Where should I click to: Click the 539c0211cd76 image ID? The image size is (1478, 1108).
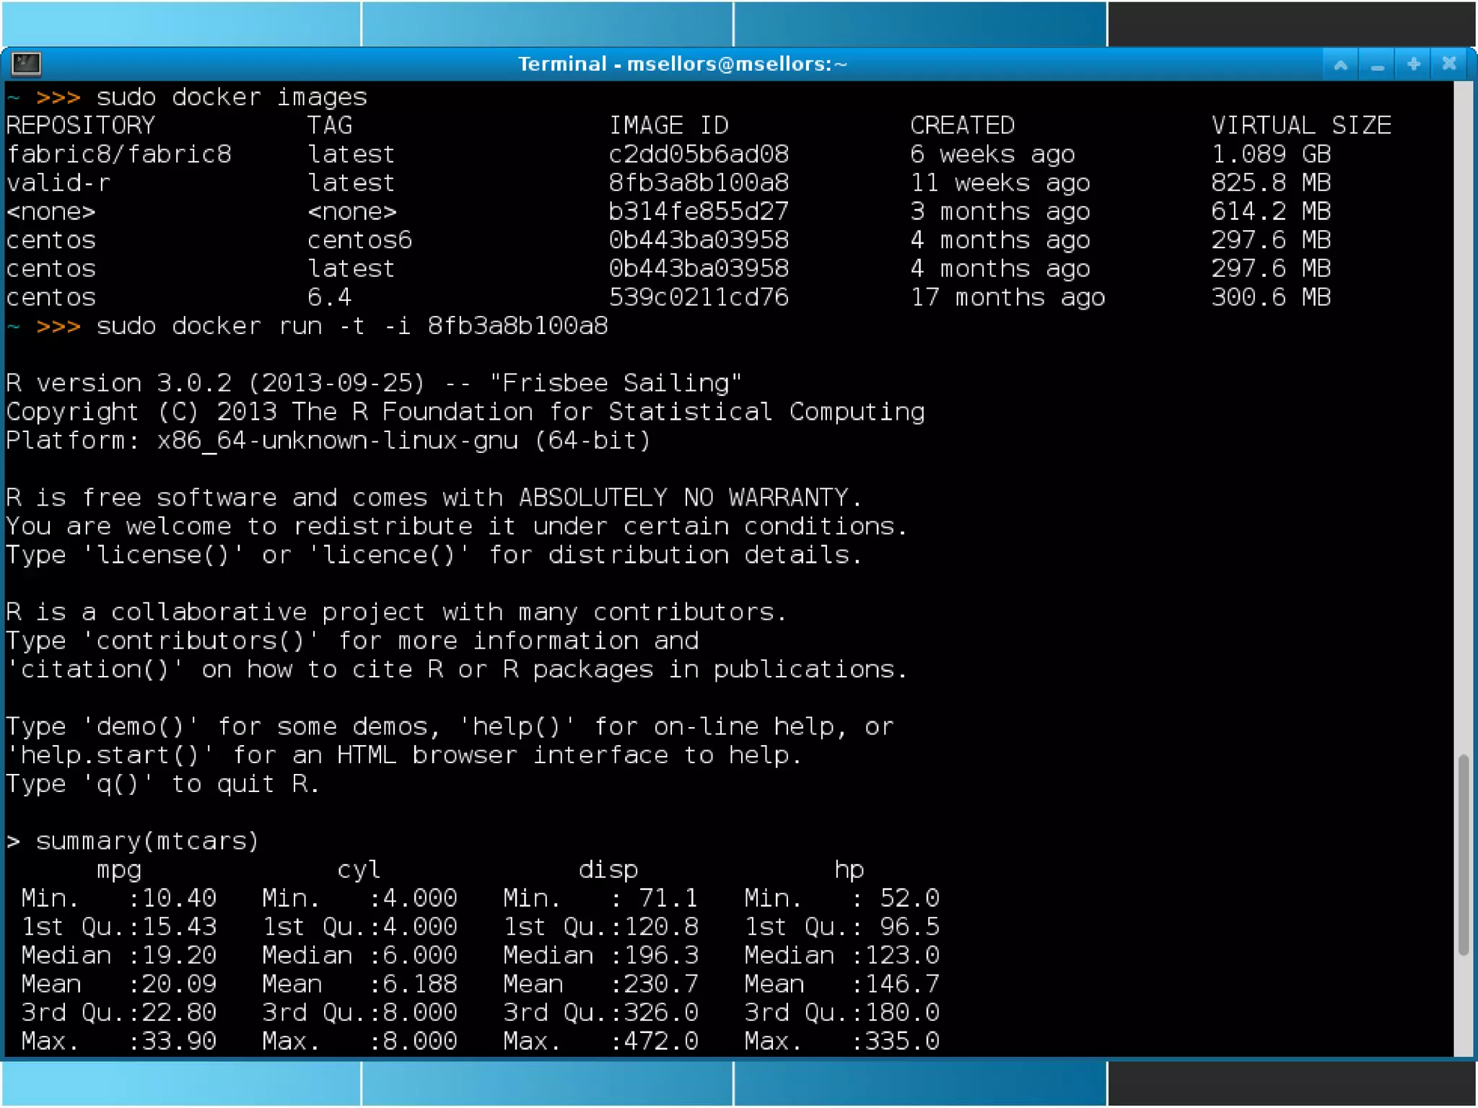pos(698,297)
